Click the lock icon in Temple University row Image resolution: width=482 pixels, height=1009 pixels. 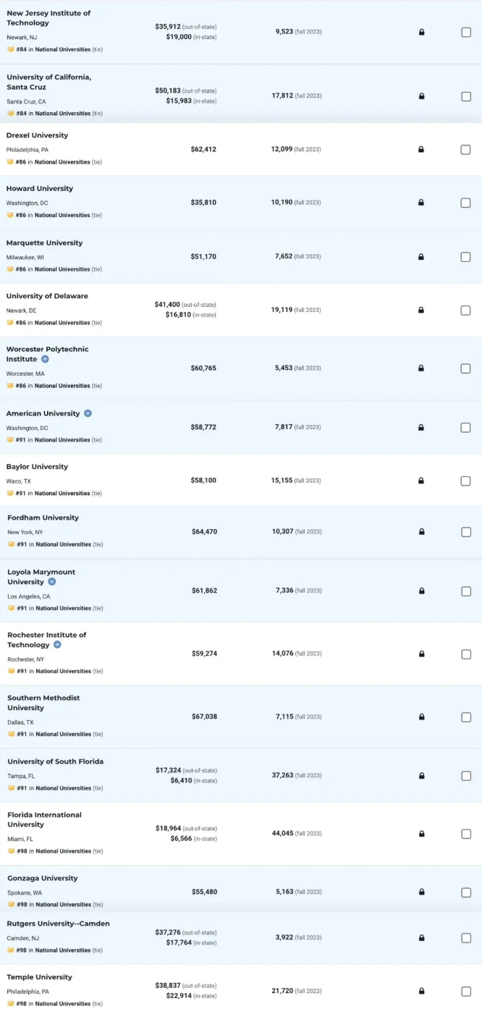tap(422, 992)
